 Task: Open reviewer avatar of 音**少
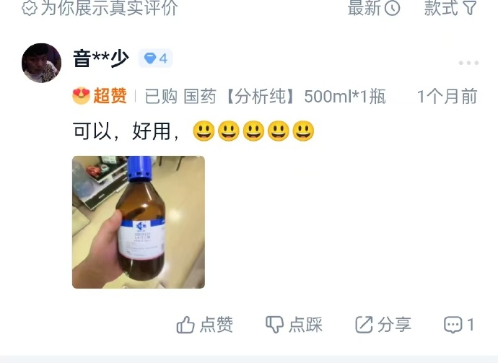click(42, 63)
